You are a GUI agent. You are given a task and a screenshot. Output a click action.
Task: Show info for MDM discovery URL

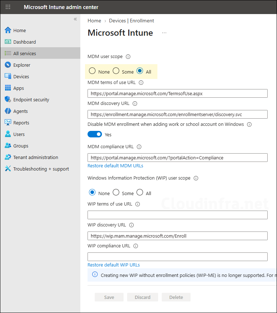pyautogui.click(x=135, y=103)
